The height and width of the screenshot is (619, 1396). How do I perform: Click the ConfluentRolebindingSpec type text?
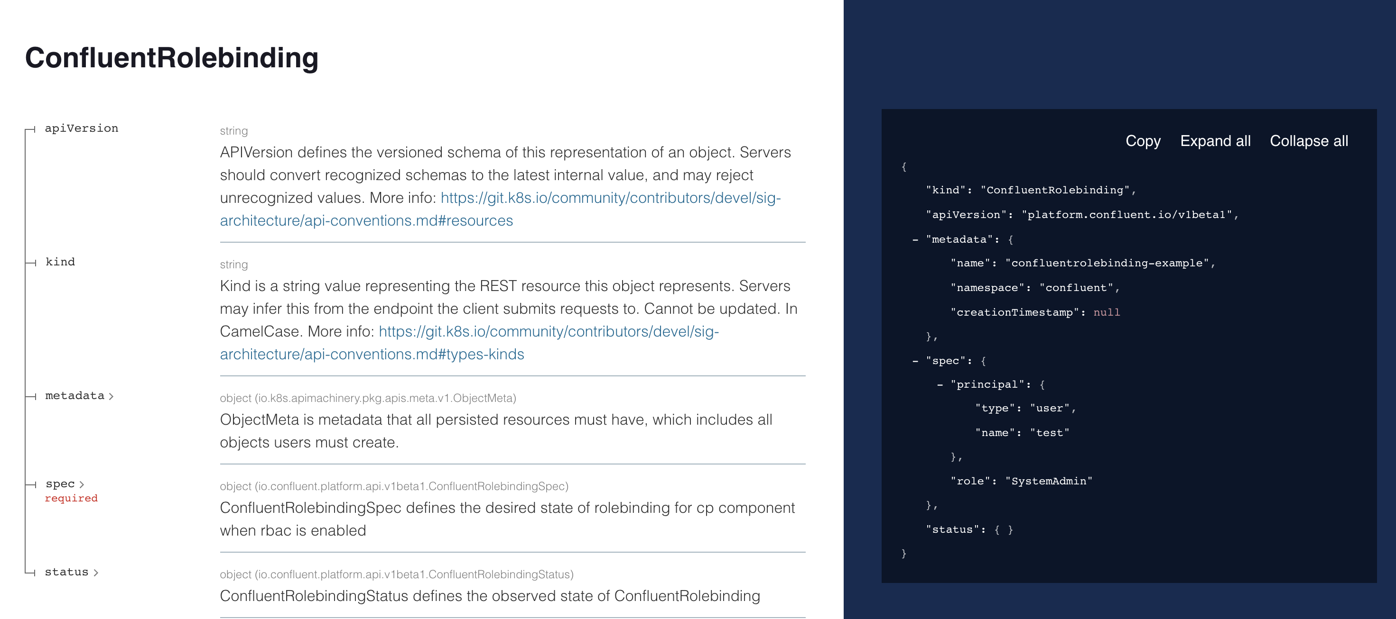(394, 487)
